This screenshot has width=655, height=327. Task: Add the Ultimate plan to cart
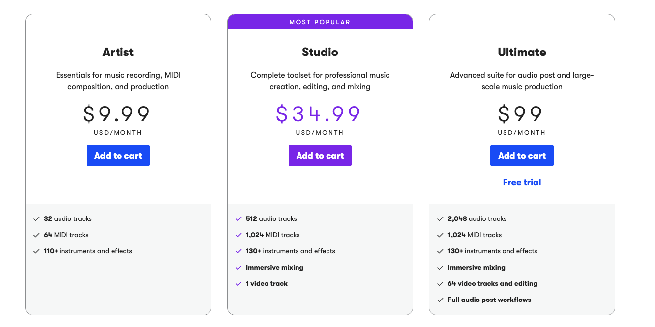pos(522,156)
